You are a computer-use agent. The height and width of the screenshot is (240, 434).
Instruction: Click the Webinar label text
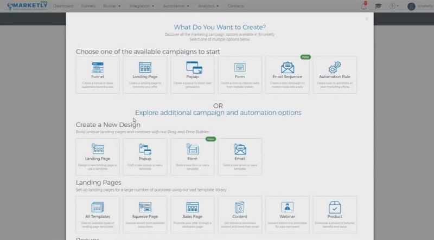pos(288,217)
